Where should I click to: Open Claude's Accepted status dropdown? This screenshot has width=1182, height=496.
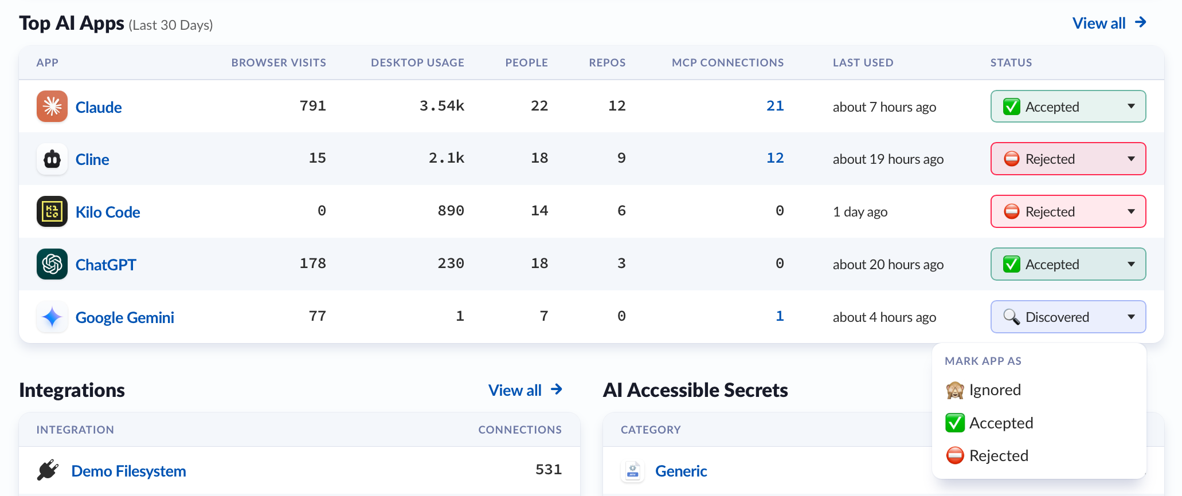[x=1068, y=107]
